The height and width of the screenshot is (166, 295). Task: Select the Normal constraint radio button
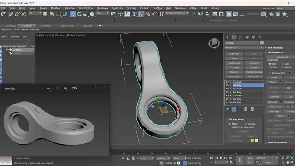(x=283, y=67)
